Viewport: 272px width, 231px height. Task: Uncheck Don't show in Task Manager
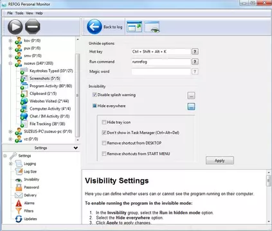tap(104, 133)
